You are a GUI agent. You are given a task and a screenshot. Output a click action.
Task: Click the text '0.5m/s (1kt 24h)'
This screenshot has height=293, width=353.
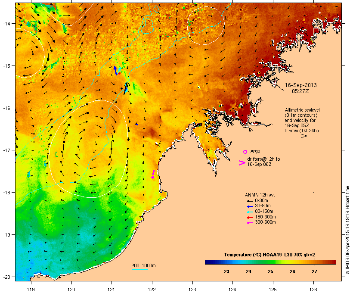click(302, 131)
